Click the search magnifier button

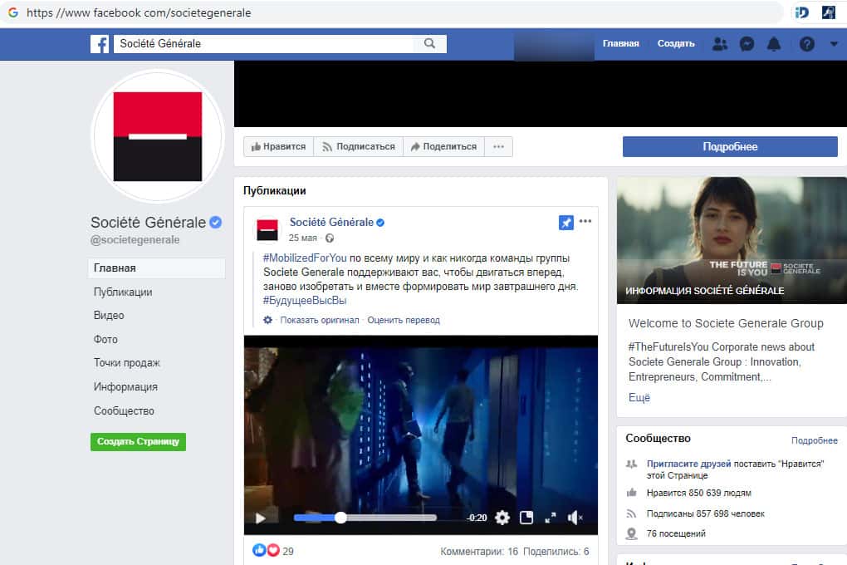[429, 44]
